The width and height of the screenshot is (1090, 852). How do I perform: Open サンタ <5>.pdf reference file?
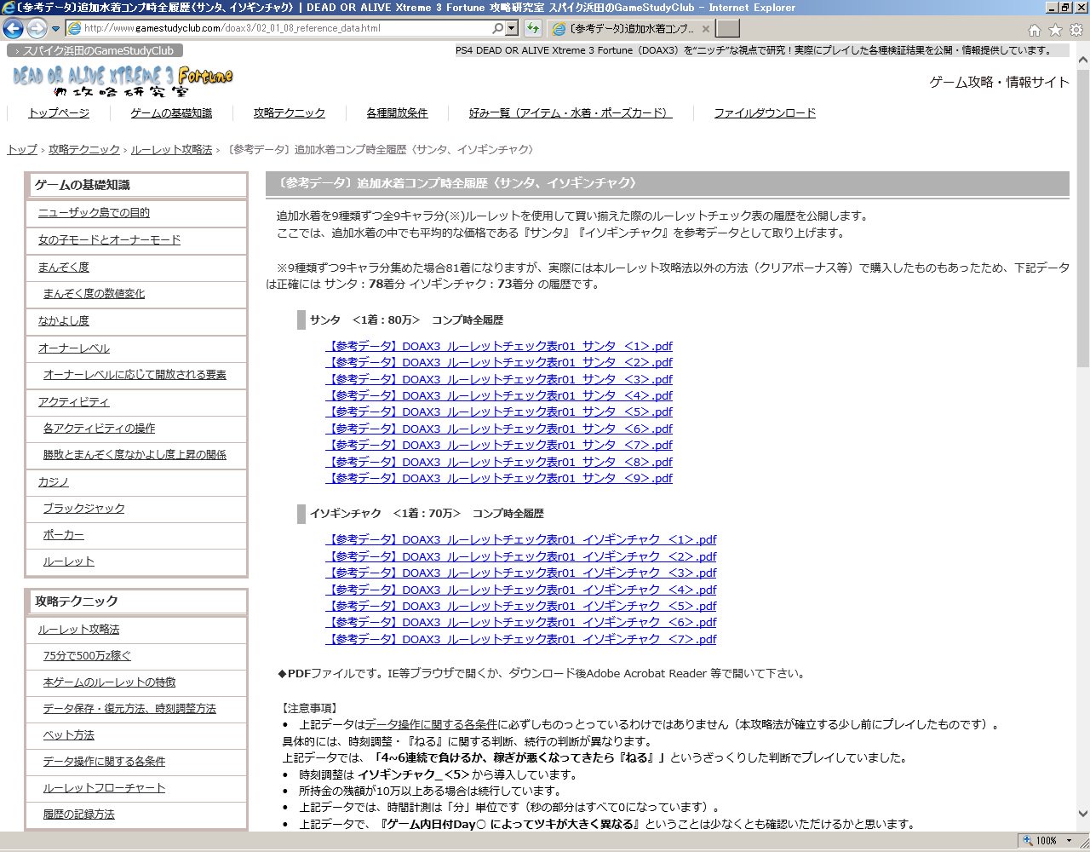click(499, 412)
